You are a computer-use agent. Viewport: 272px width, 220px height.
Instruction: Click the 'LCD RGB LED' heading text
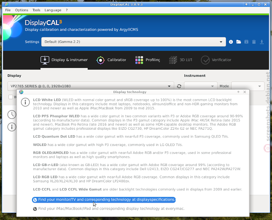pos(45,177)
